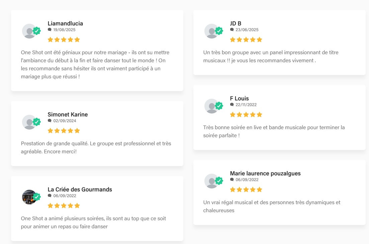Click comment icon next to 22/11/2022
The height and width of the screenshot is (244, 369).
(x=232, y=104)
